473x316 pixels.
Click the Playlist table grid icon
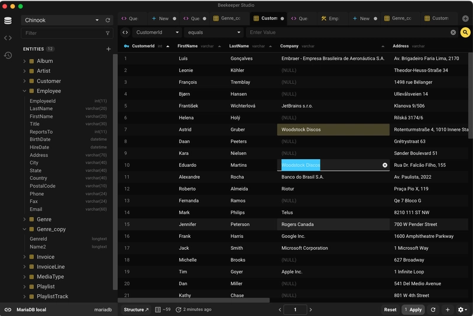(31, 287)
